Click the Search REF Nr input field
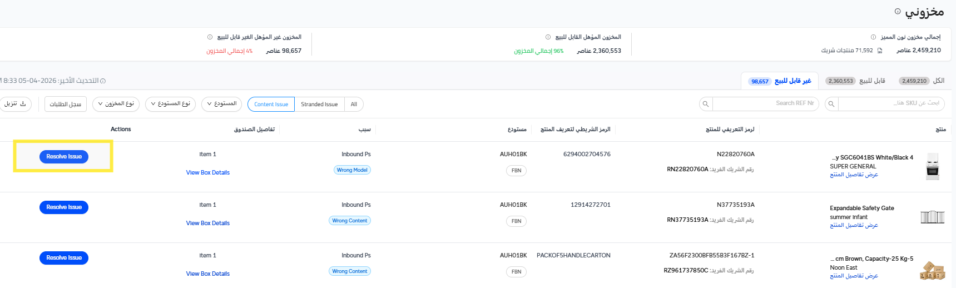956x288 pixels. tap(766, 104)
